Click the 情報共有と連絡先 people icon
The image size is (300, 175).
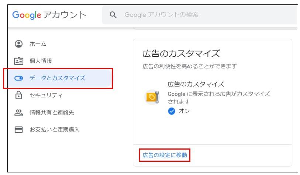coord(18,112)
